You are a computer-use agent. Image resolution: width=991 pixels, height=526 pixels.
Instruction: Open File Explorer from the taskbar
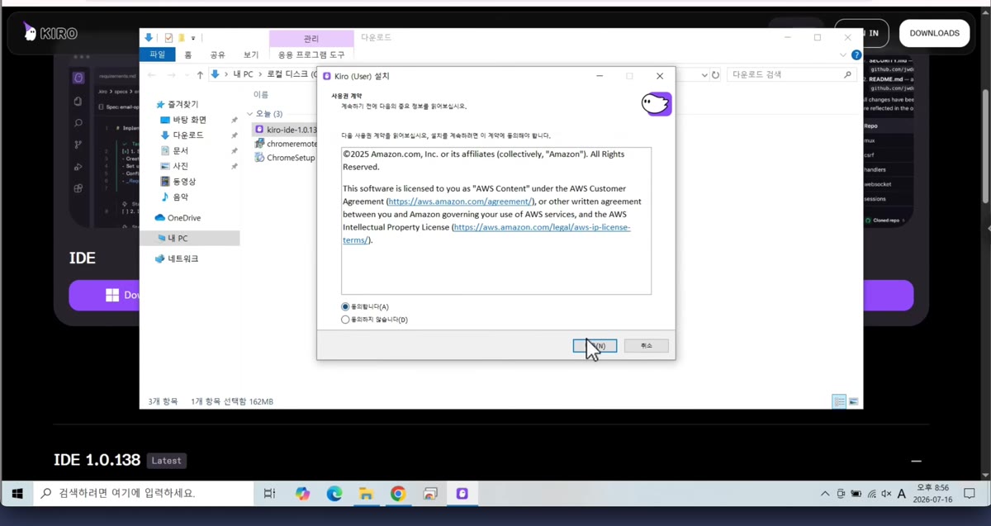(x=366, y=494)
